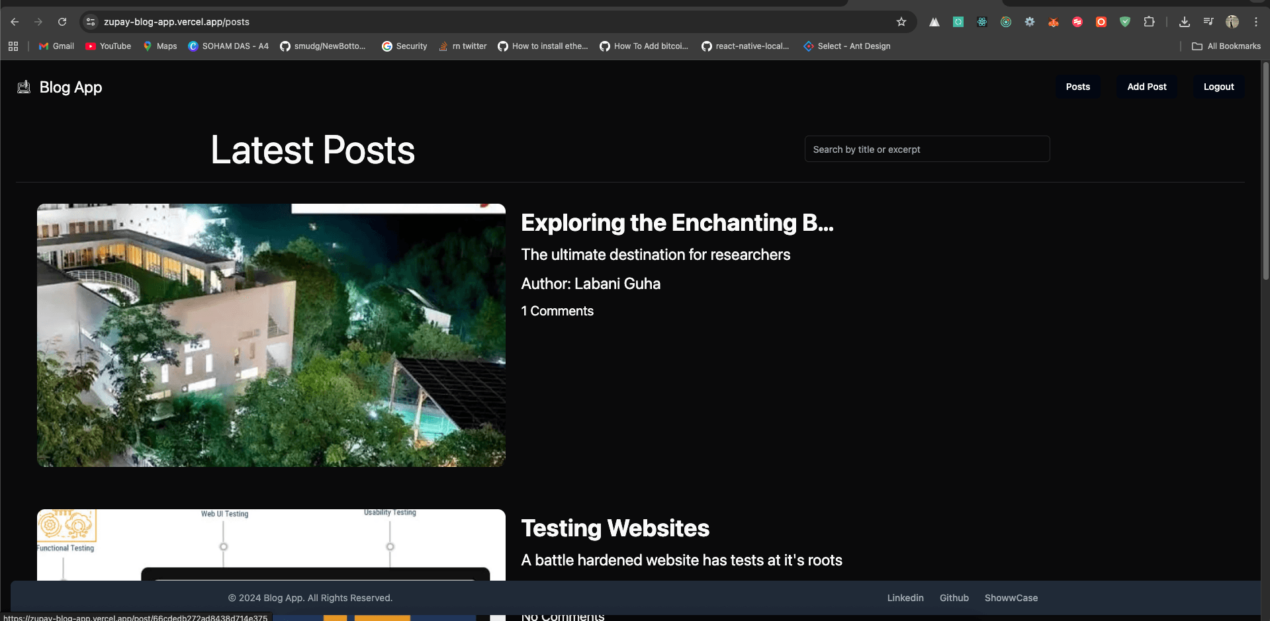Screen dimensions: 1270x621
Task: Click the gear-shaped extension icon
Action: (x=1030, y=22)
